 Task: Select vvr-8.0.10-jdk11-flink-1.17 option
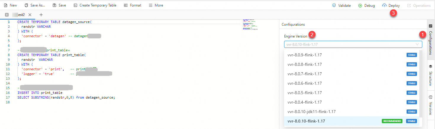pos(352,112)
